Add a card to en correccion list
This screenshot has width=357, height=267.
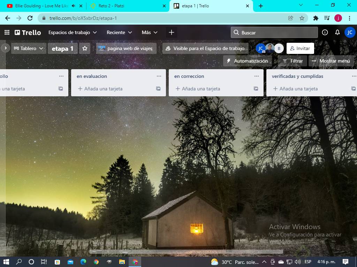coord(198,89)
